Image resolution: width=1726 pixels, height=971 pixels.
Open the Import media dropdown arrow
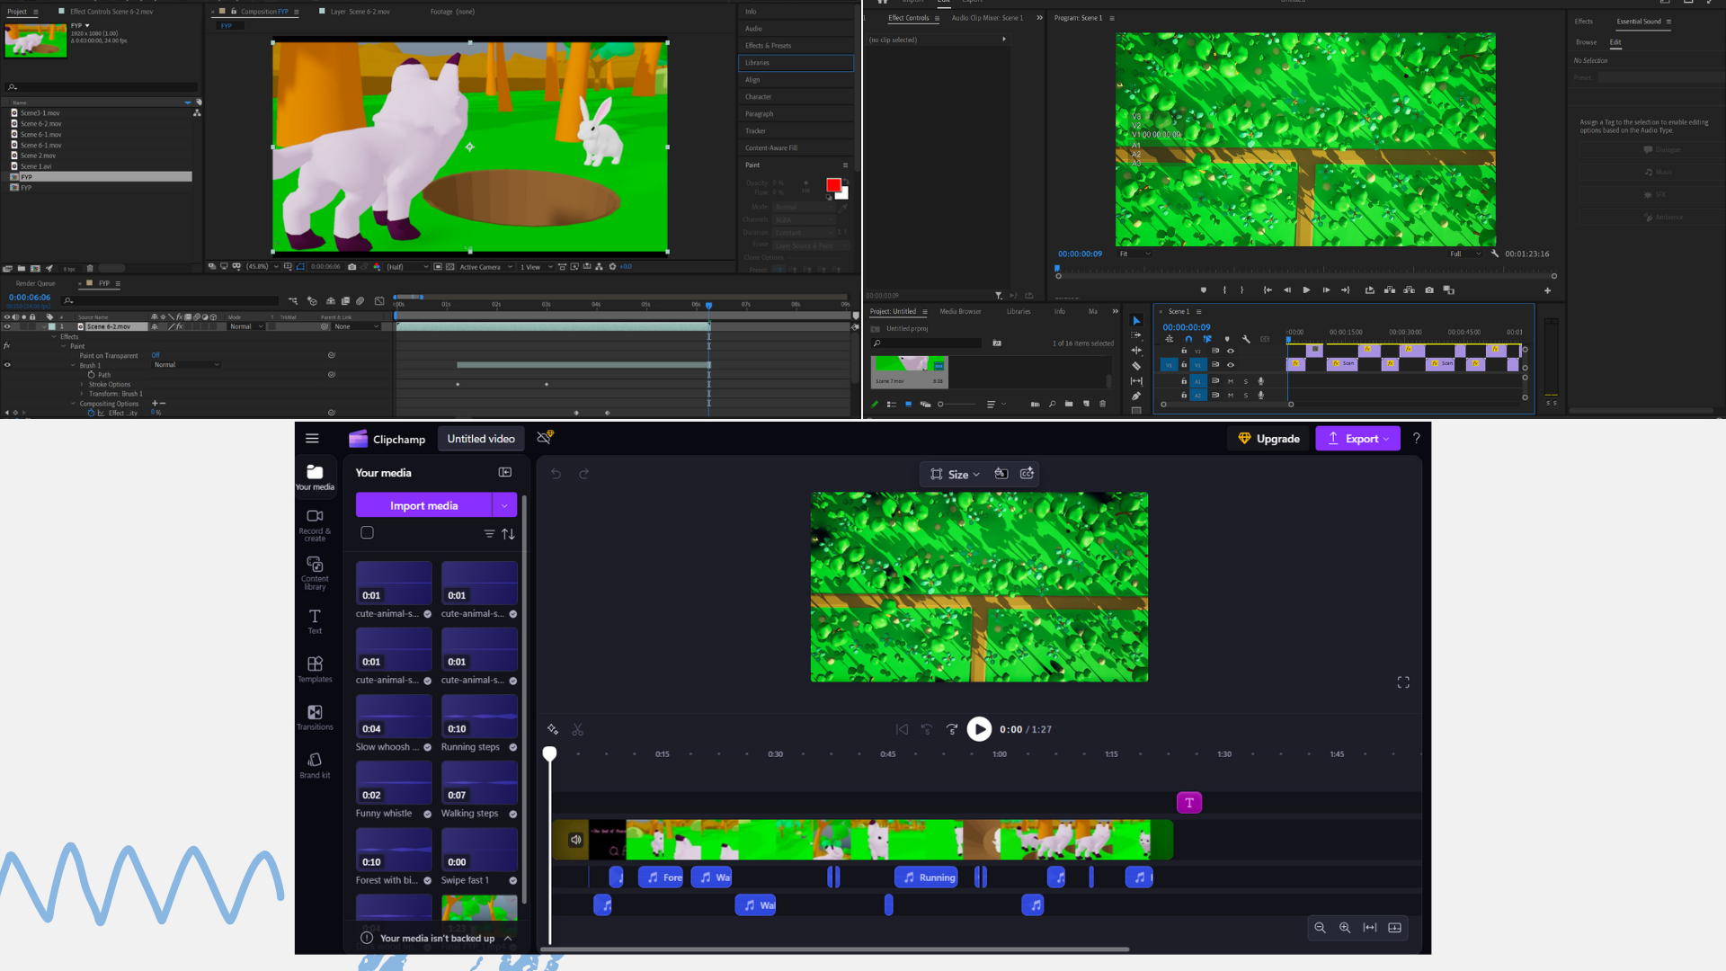[504, 505]
